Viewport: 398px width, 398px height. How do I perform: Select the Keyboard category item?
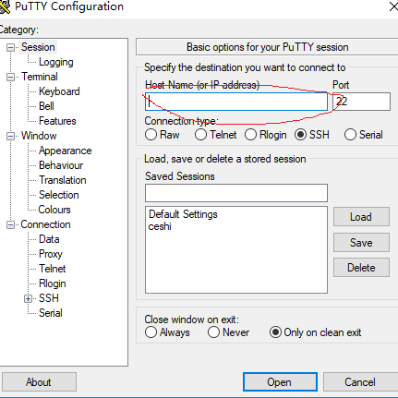pos(59,91)
